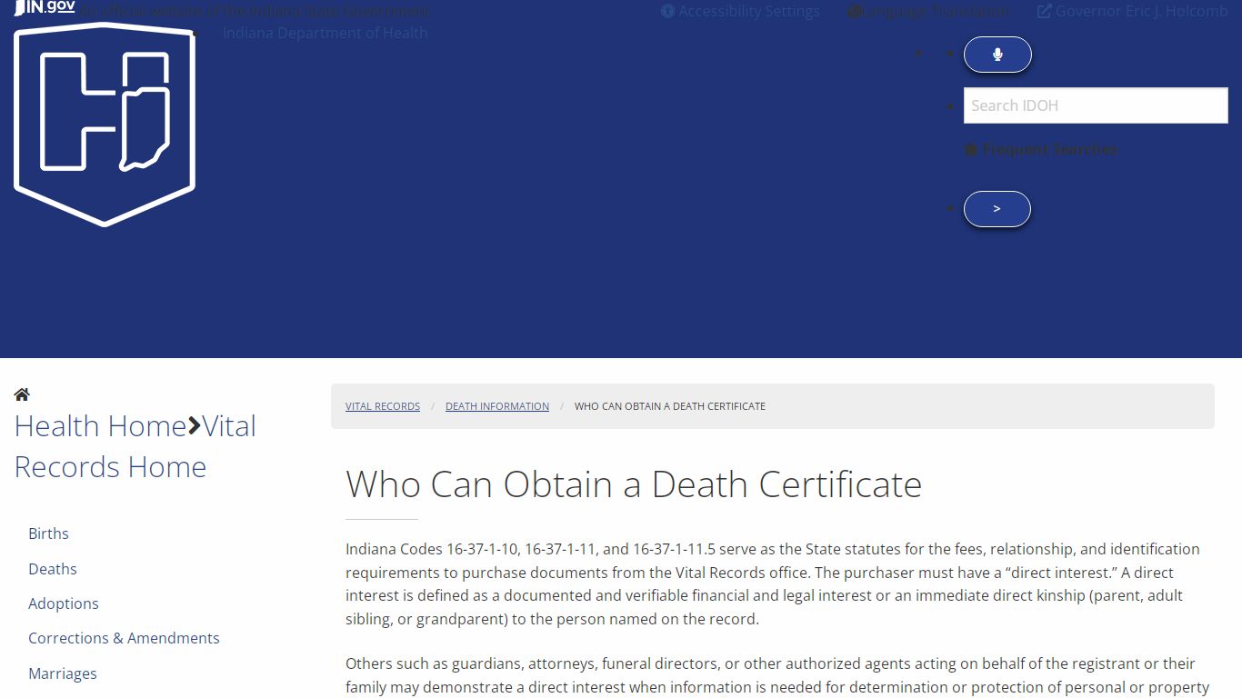Open Indiana Department of Health header link
This screenshot has height=698, width=1242.
point(325,33)
